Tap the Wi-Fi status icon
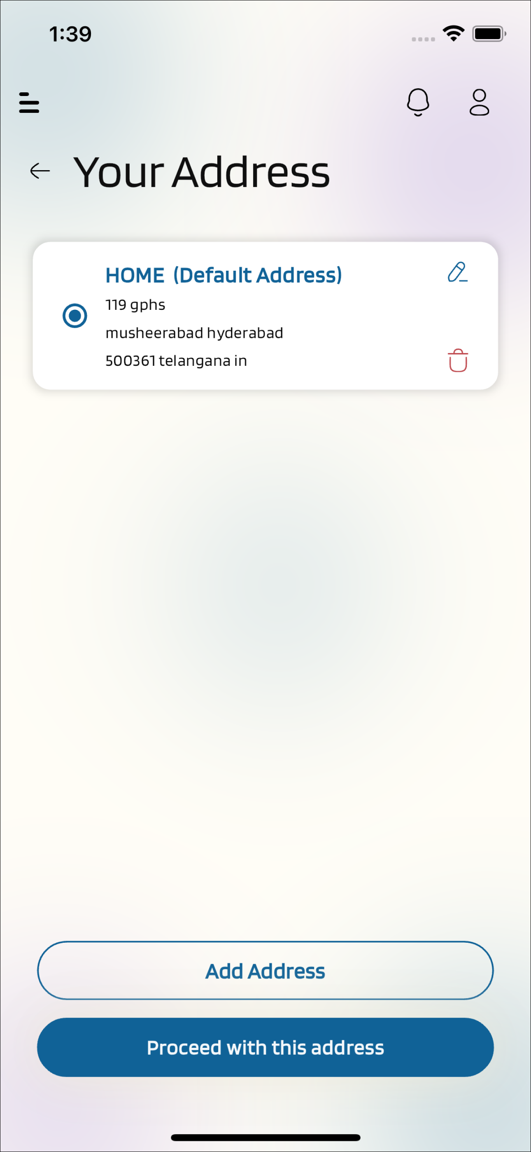The height and width of the screenshot is (1152, 531). [453, 33]
